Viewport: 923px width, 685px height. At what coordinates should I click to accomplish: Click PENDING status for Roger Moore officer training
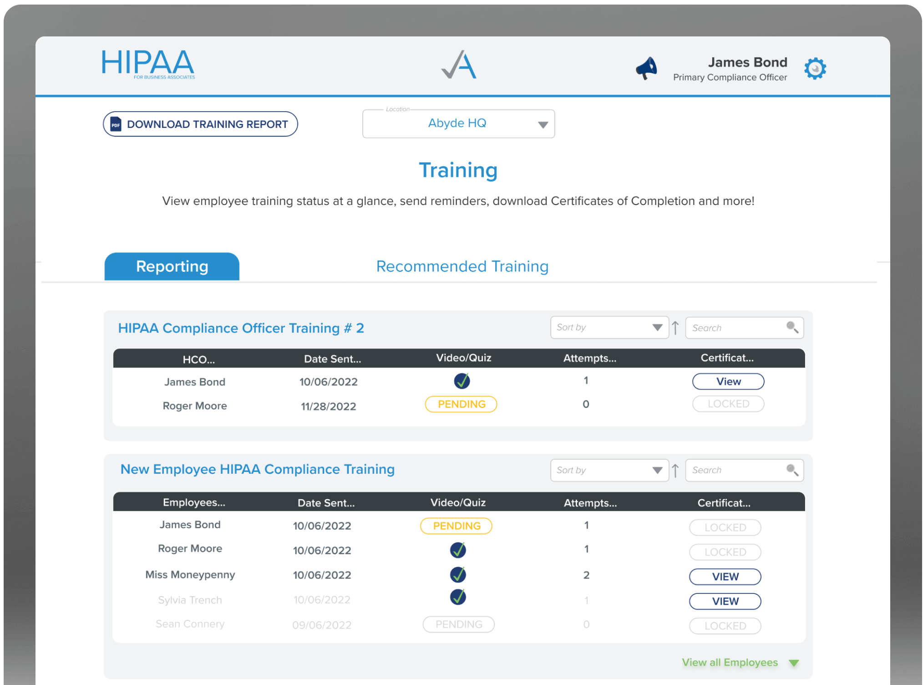click(x=461, y=404)
